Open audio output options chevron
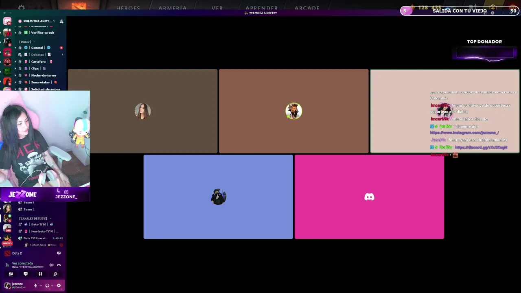 [52, 286]
